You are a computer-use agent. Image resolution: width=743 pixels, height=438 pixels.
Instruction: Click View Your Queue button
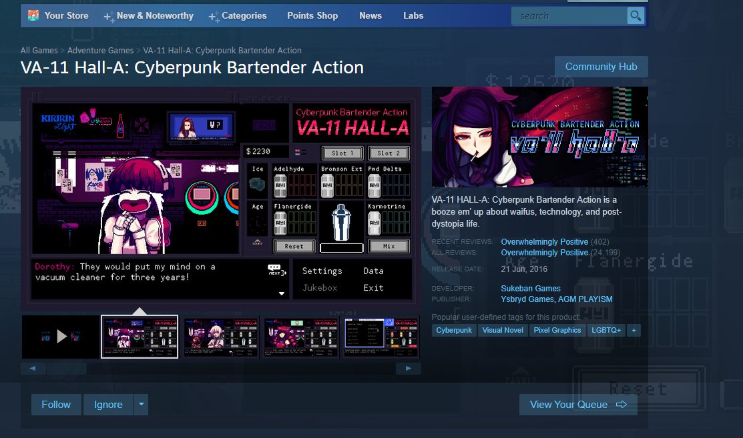coord(578,405)
